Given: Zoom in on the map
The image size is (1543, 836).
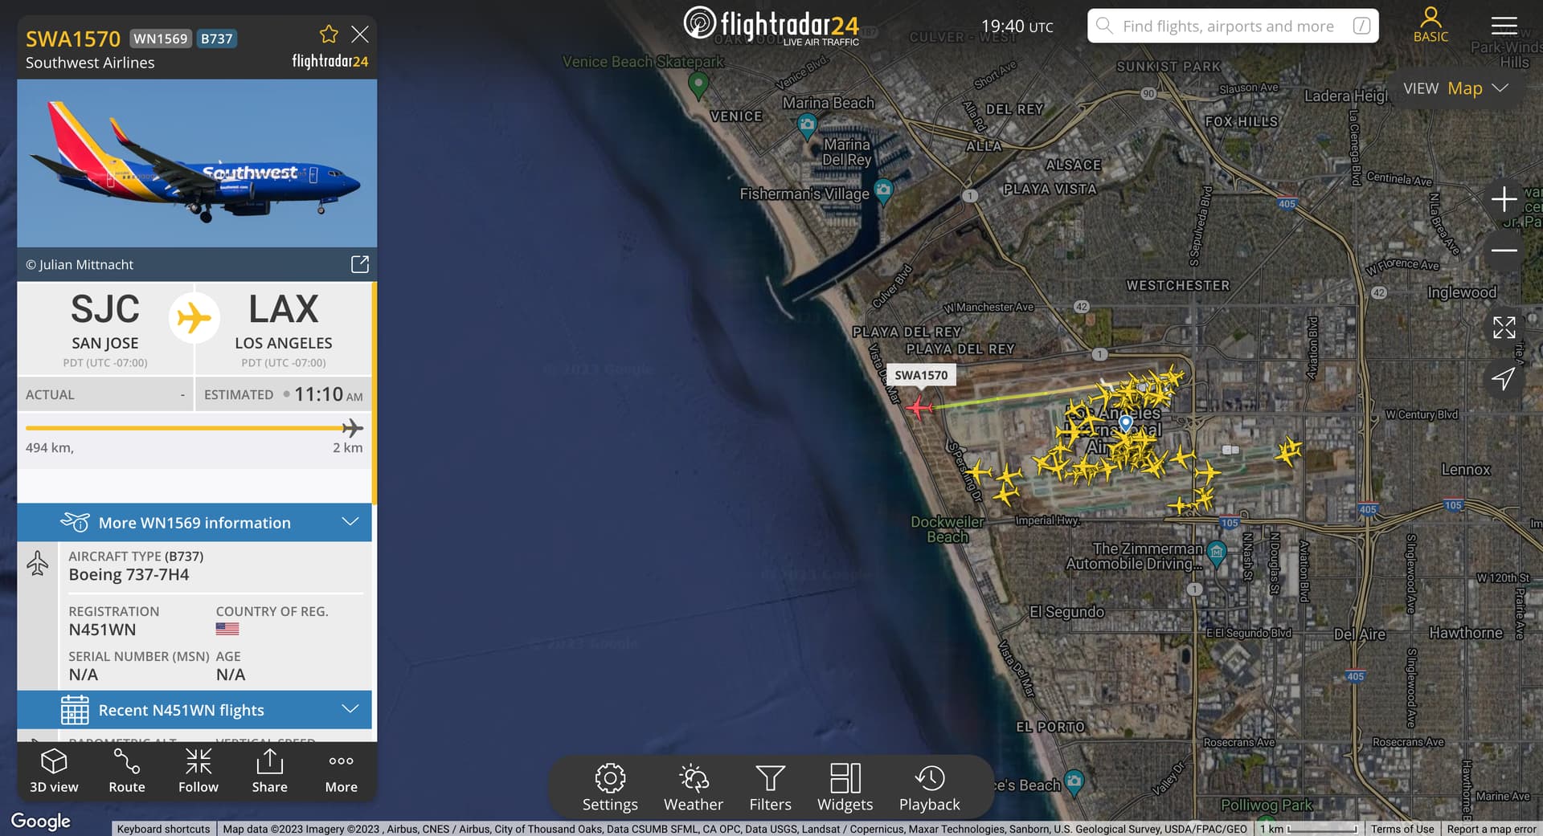Looking at the screenshot, I should coord(1504,198).
